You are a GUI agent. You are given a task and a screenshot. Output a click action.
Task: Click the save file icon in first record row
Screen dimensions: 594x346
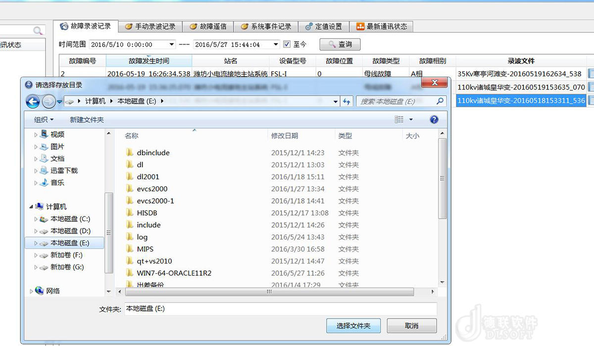591,74
